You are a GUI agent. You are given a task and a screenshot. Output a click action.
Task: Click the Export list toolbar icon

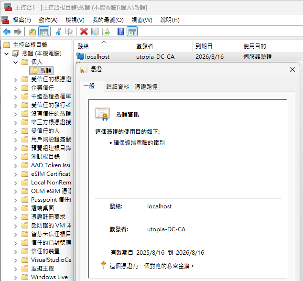[x=106, y=32]
